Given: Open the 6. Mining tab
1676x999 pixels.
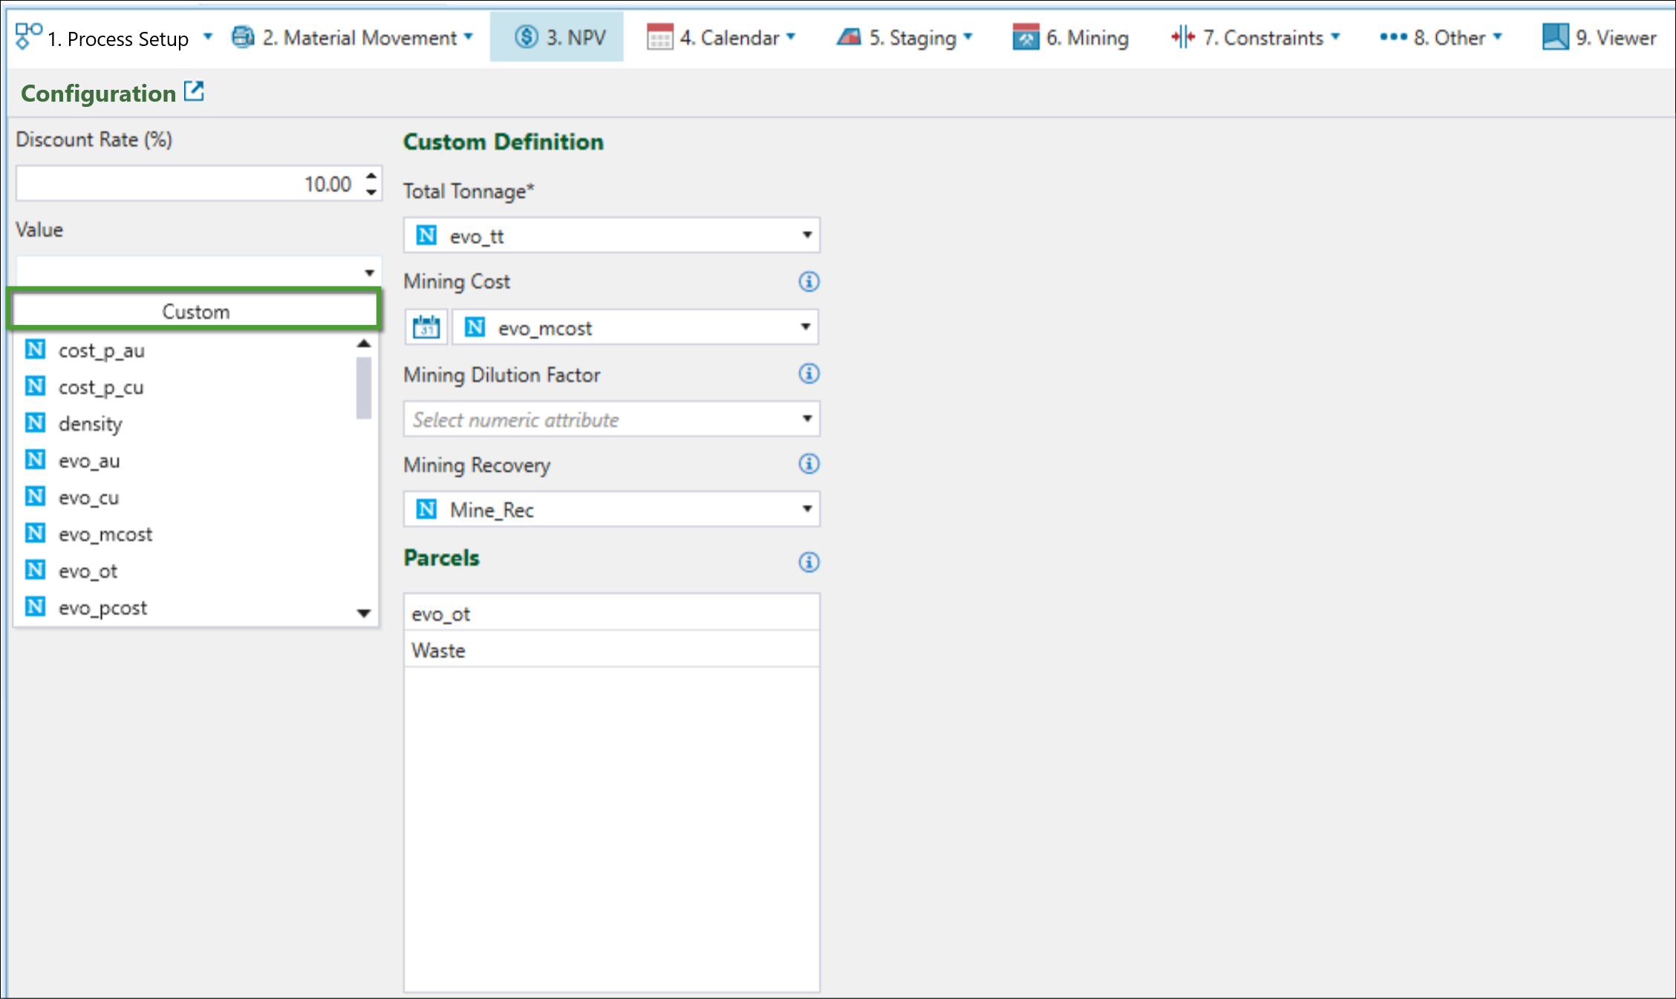Looking at the screenshot, I should tap(1071, 37).
